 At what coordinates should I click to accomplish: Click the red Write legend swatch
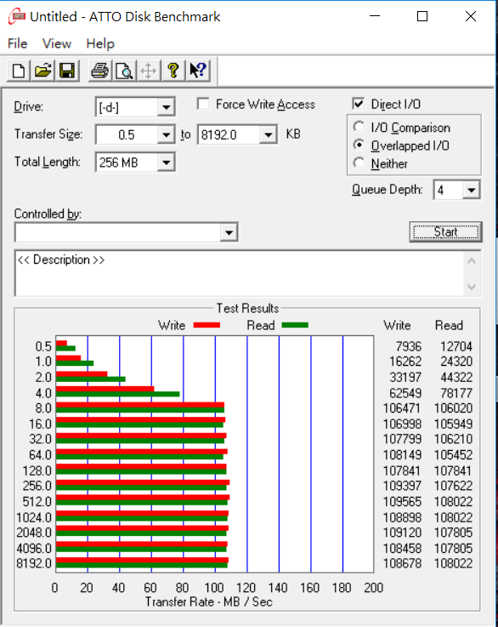click(x=207, y=325)
